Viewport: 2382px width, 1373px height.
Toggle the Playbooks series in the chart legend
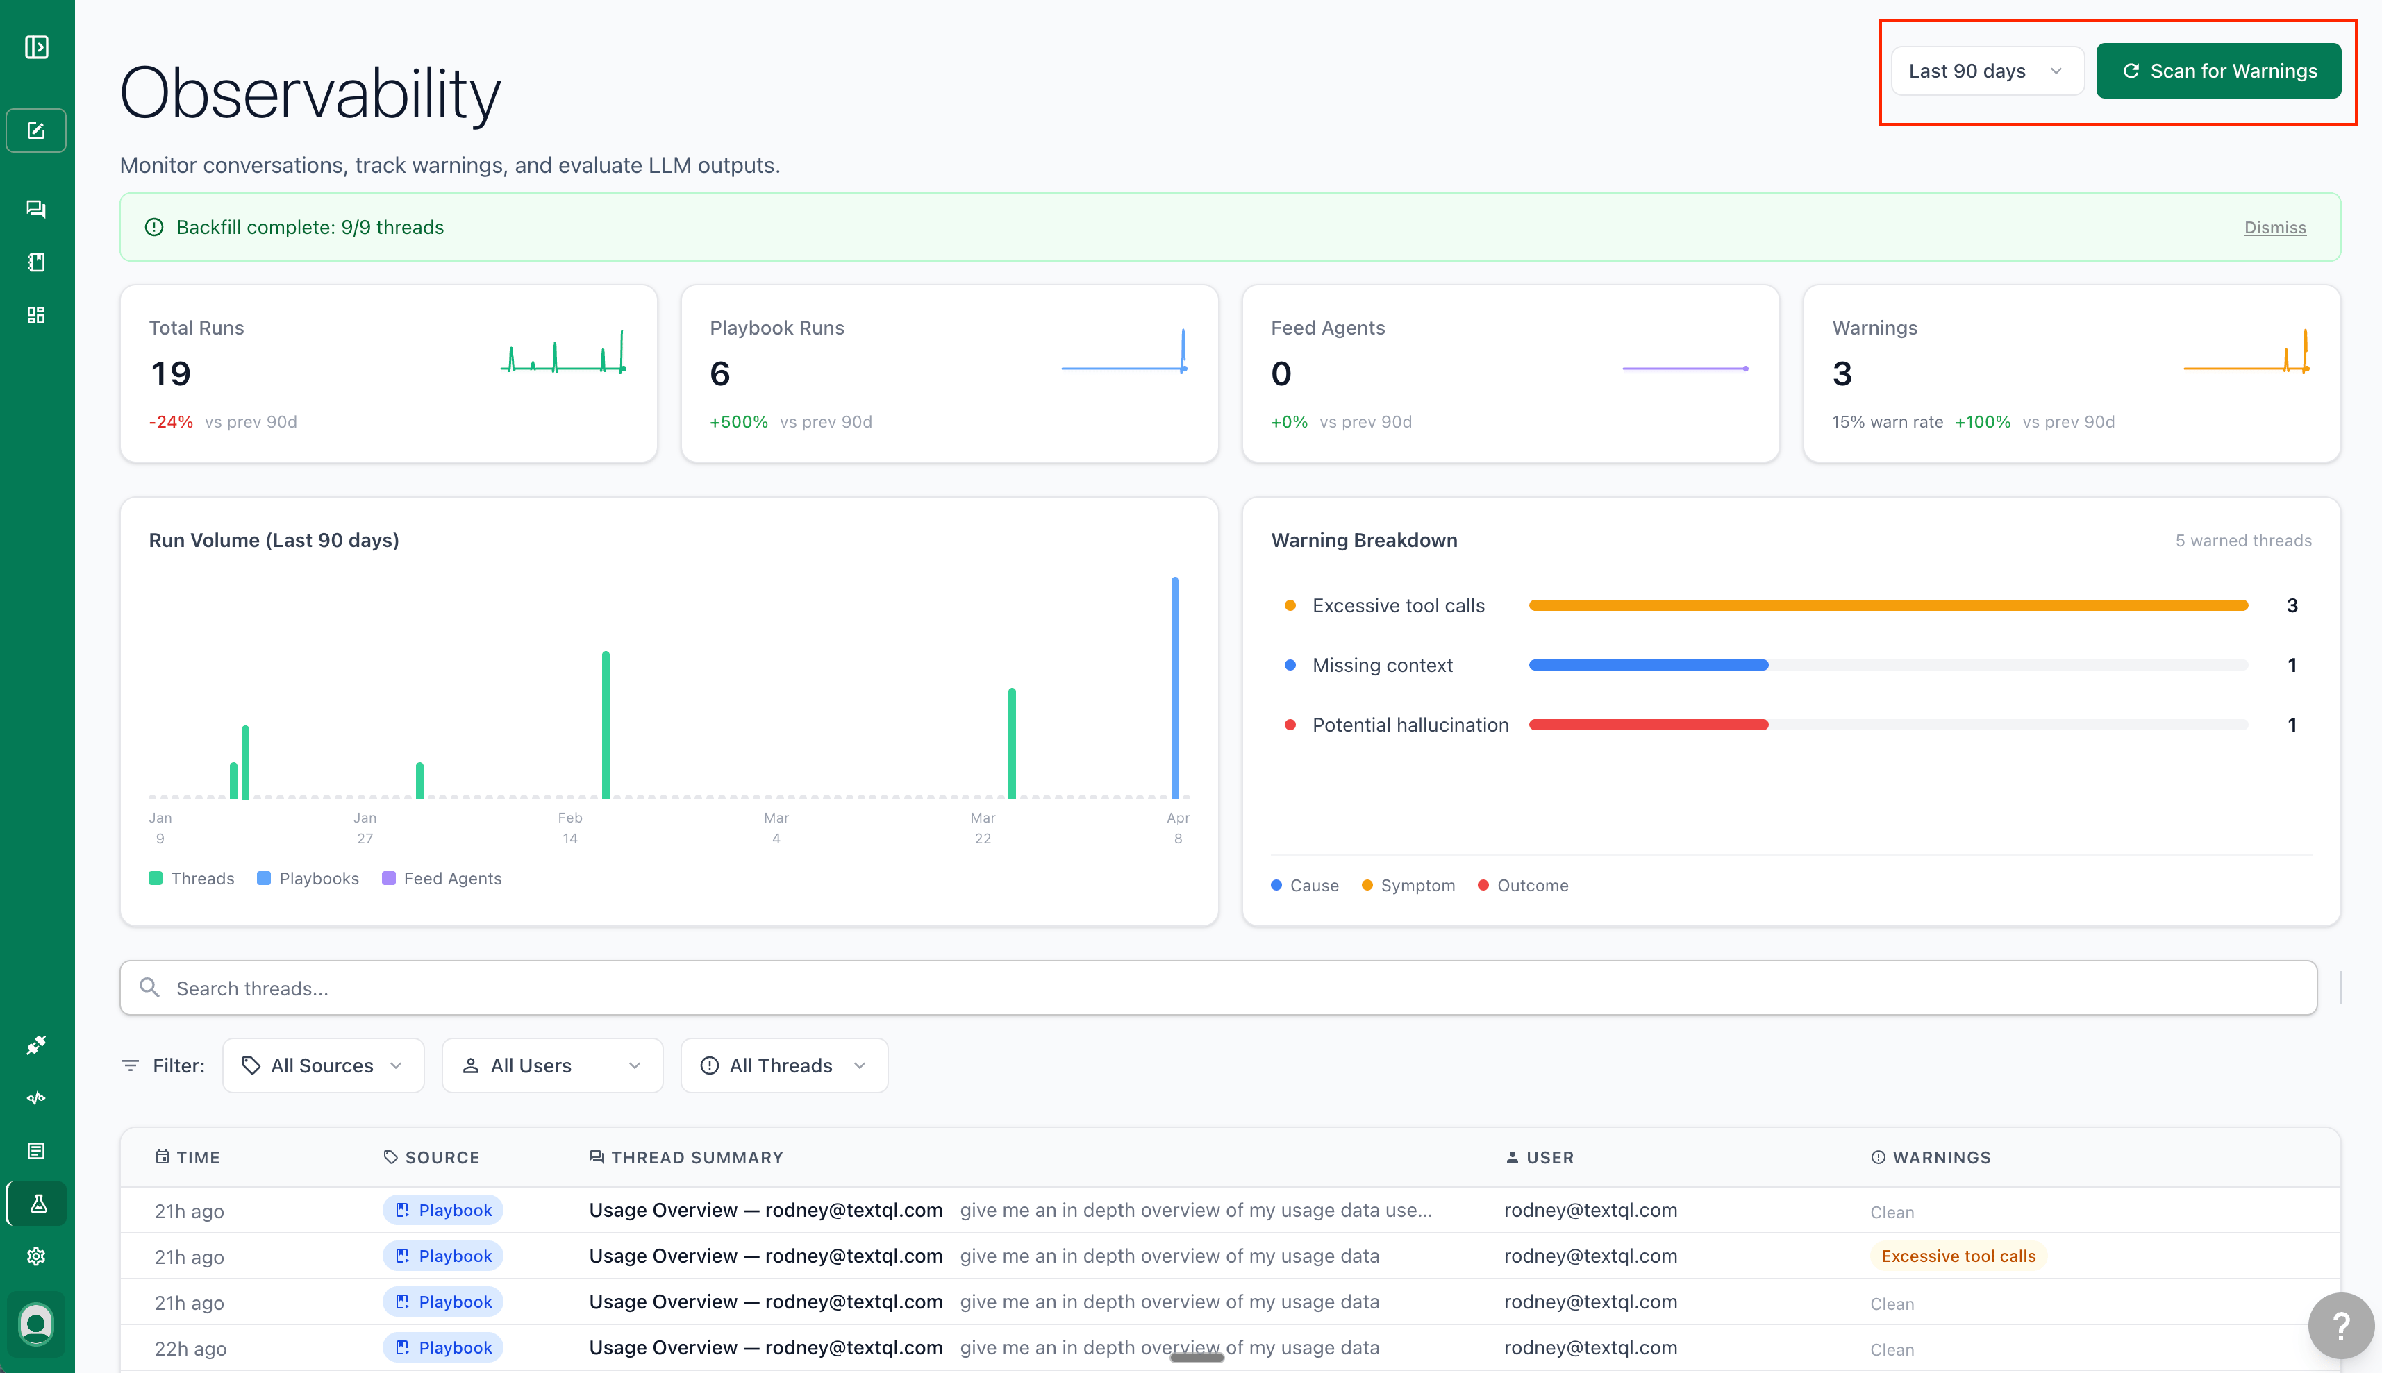coord(308,879)
